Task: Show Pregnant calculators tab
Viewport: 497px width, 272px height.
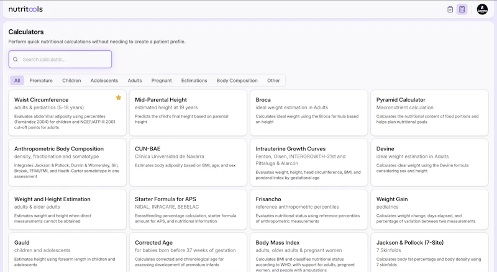Action: tap(162, 81)
